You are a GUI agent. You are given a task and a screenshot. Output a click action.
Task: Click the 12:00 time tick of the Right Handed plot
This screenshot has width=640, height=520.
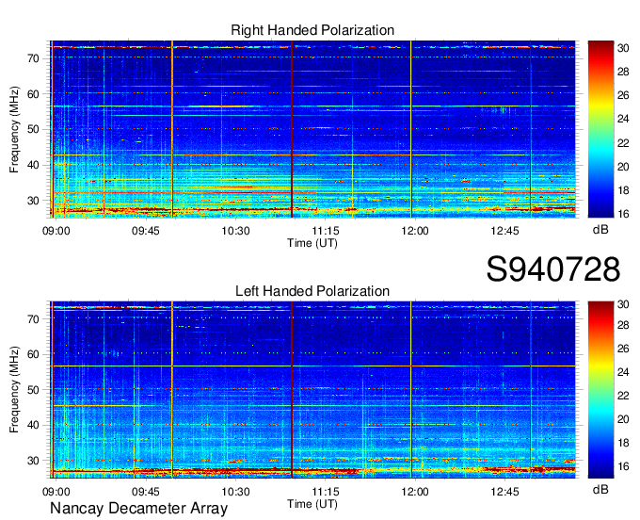tap(415, 231)
